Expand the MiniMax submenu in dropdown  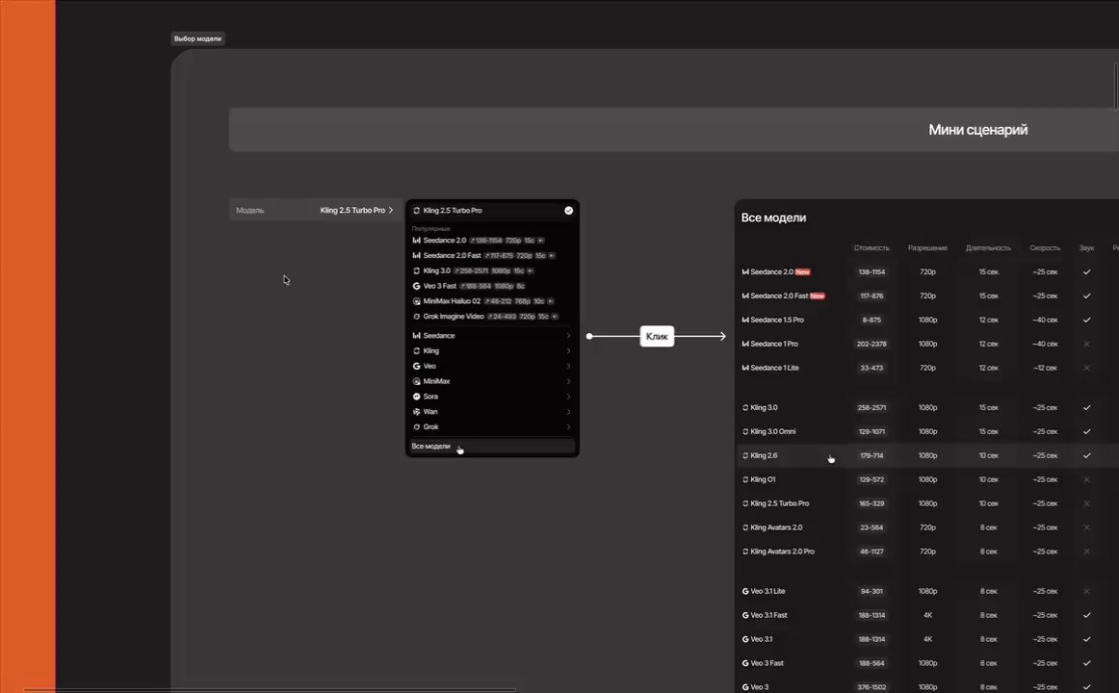coord(492,381)
